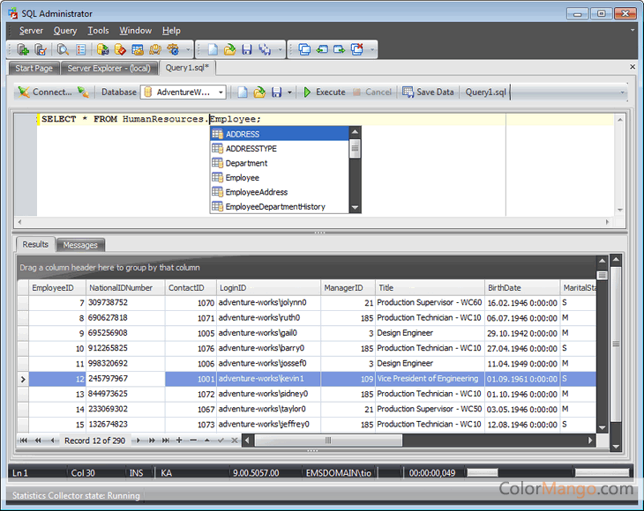Open the save options arrow in query toolbar
Viewport: 644px width, 511px height.
(x=289, y=93)
